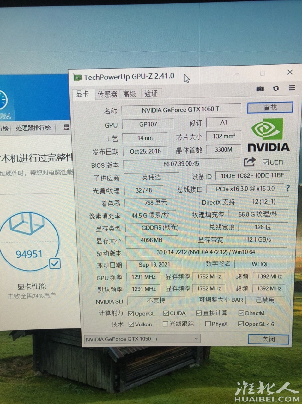Click the 芯片大小 field showing 132 mm²
The height and width of the screenshot is (404, 302).
point(224,136)
